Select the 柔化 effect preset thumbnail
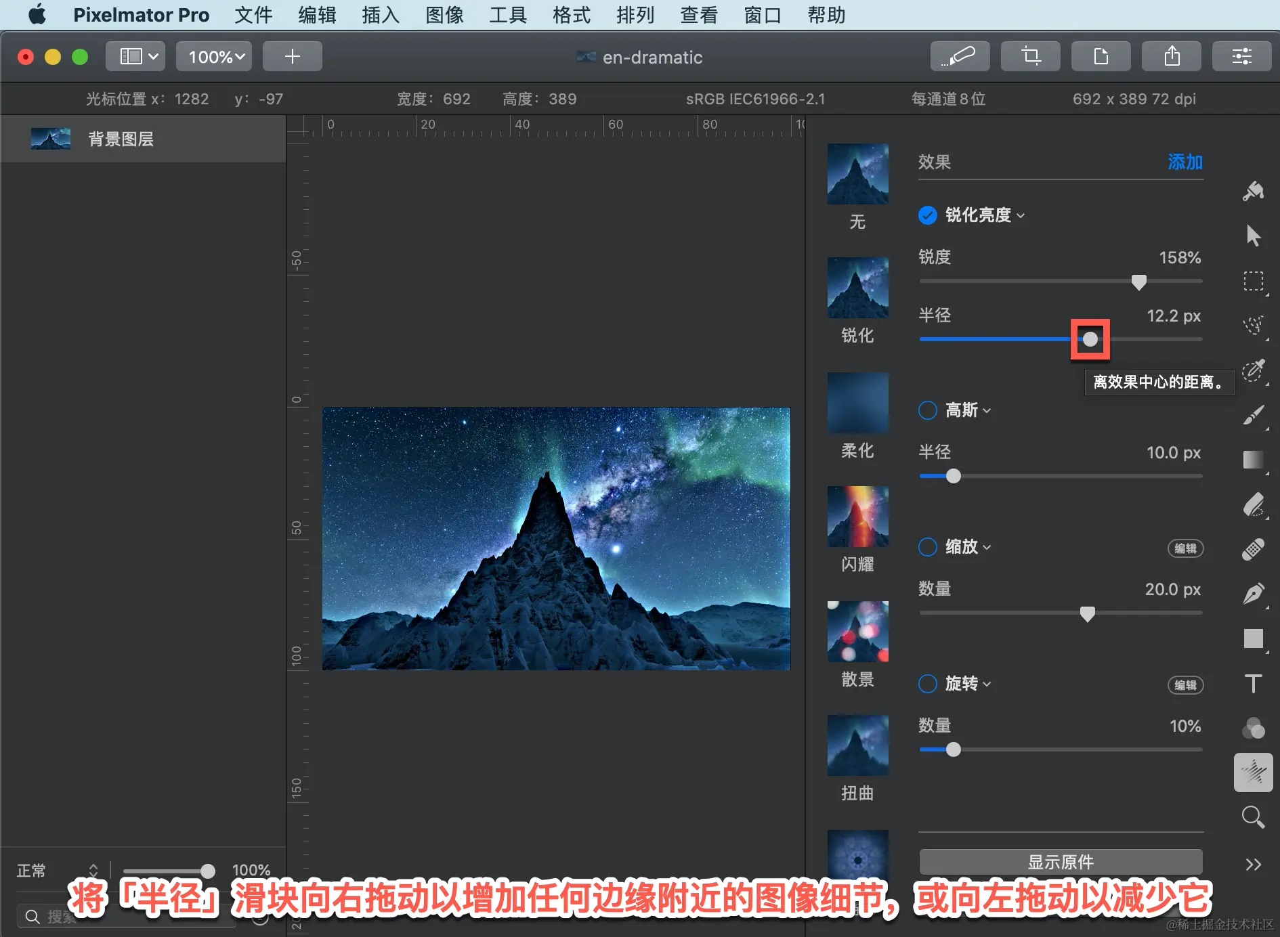This screenshot has height=937, width=1280. click(x=857, y=403)
